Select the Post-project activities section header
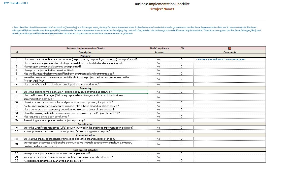 click(x=85, y=150)
